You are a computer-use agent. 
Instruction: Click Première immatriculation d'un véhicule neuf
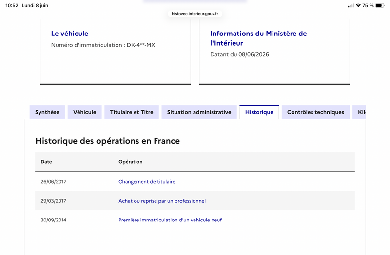click(170, 220)
